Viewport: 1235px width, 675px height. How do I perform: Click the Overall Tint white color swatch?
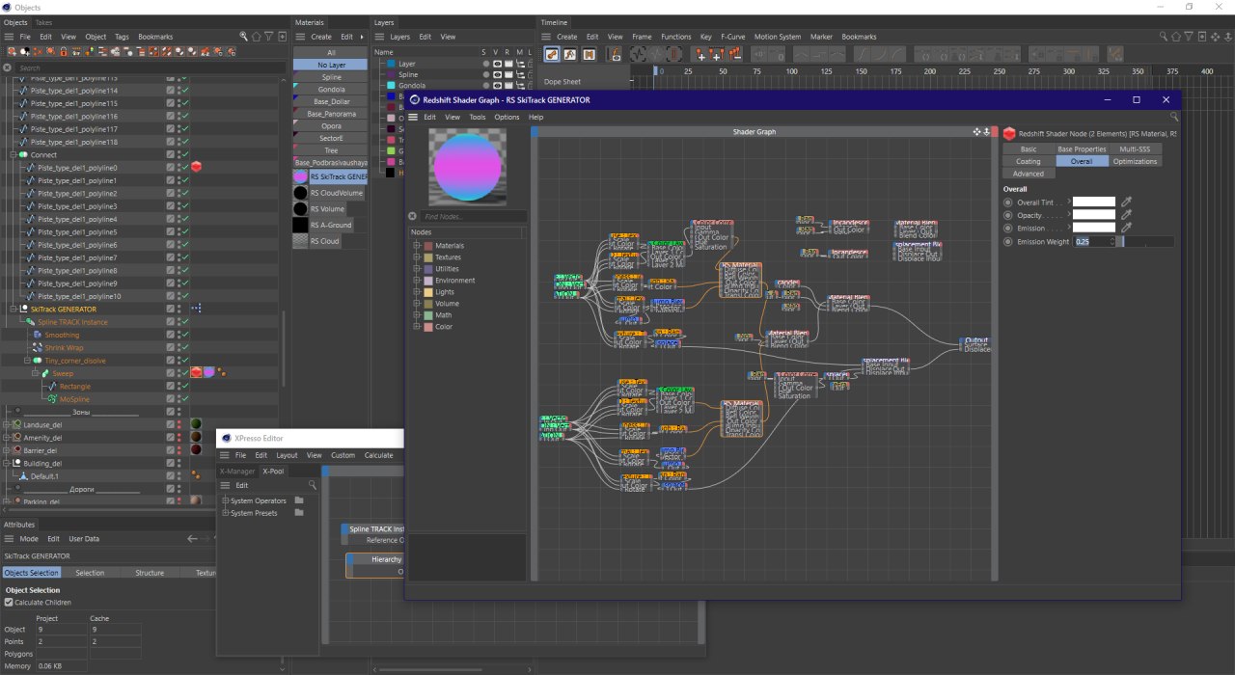pyautogui.click(x=1094, y=202)
